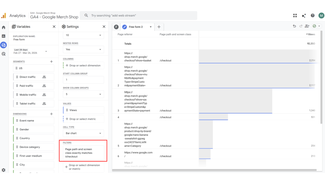Expand the Nested rows Yes dropdown
This screenshot has width=325, height=183.
pos(83,50)
